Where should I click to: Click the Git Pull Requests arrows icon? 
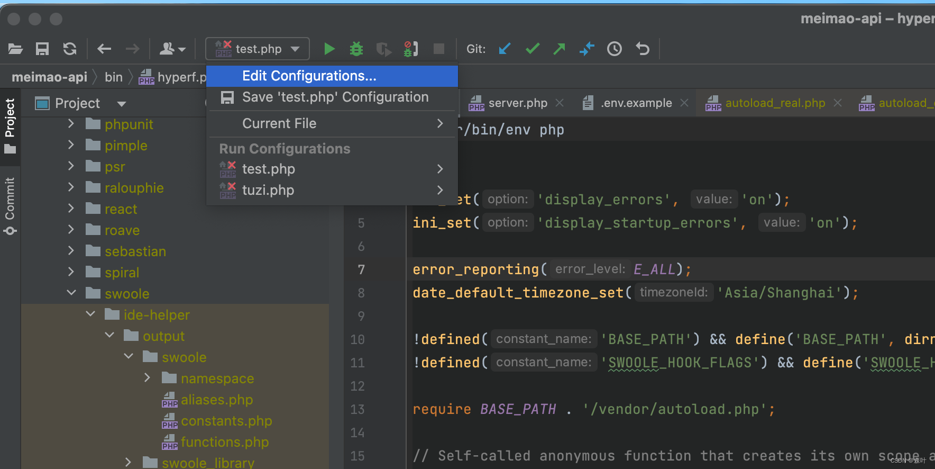click(x=586, y=49)
